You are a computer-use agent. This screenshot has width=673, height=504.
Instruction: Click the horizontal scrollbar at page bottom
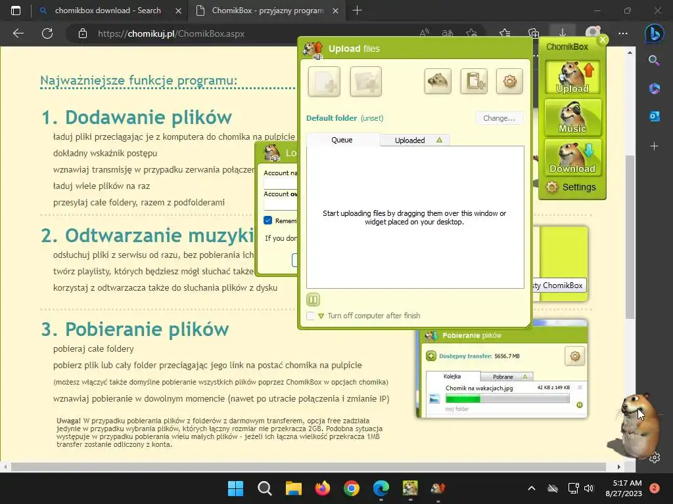pyautogui.click(x=308, y=467)
